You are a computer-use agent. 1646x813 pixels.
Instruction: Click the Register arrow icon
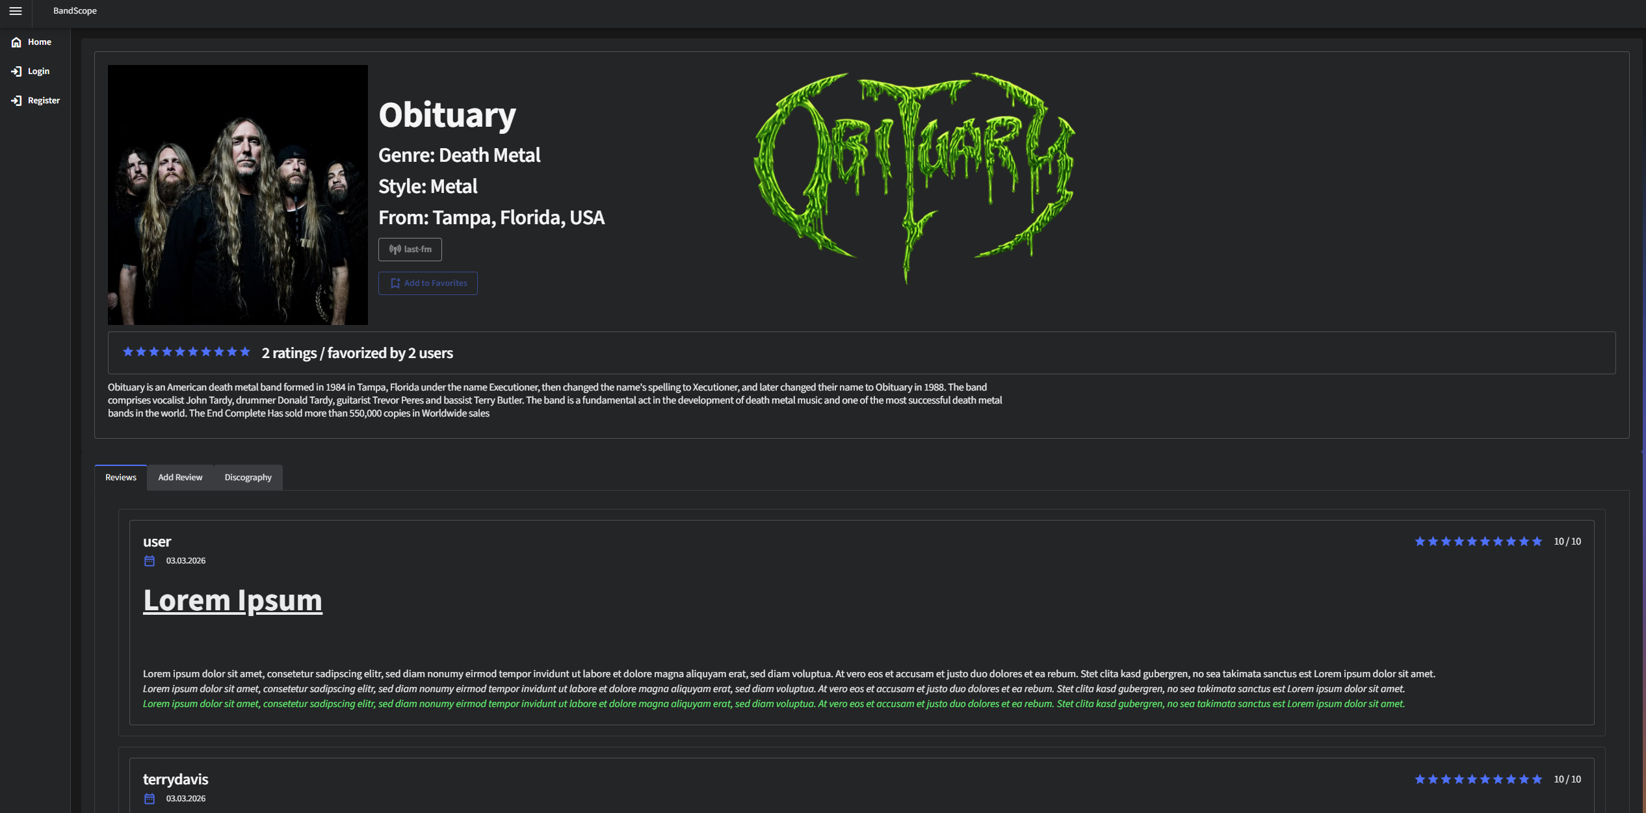(x=16, y=101)
